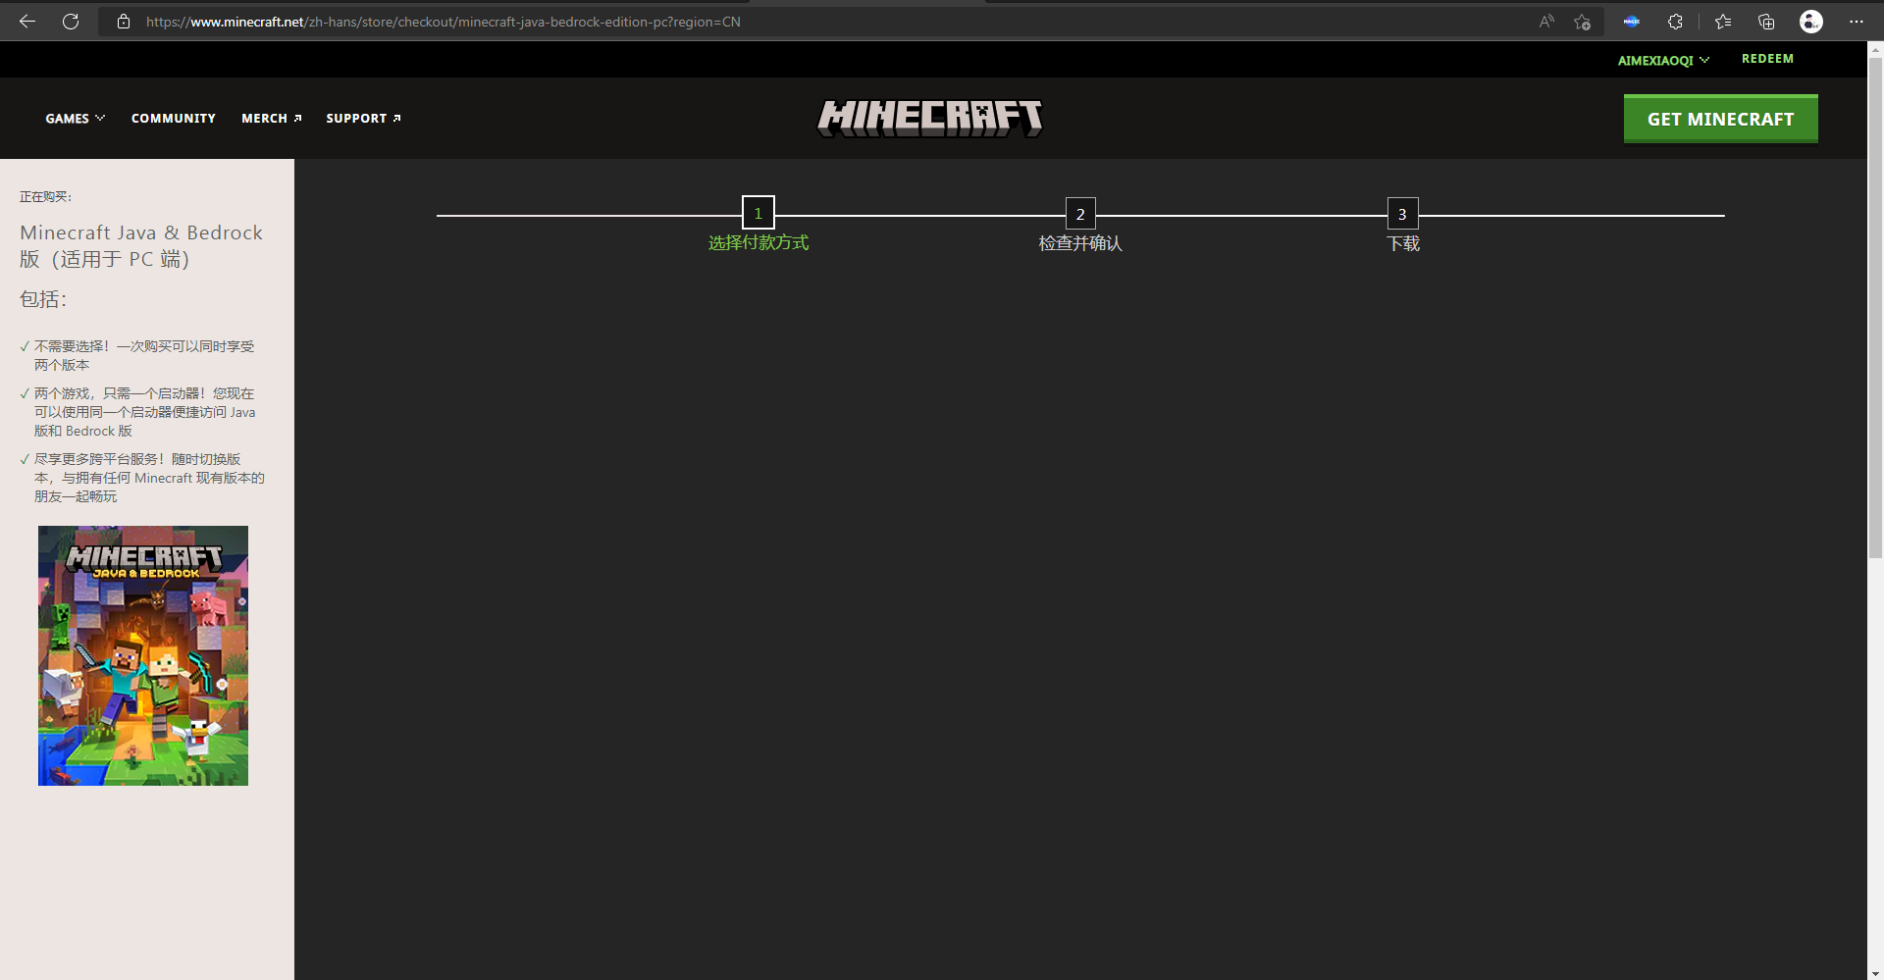Refresh the current page

point(71,22)
